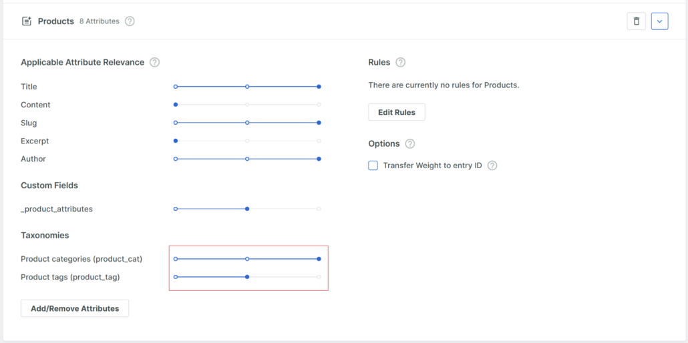Set Title relevance to middle point
The image size is (688, 343).
coord(247,87)
